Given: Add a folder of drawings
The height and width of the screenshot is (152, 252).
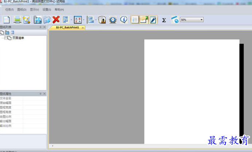Looking at the screenshot, I should click(x=47, y=20).
